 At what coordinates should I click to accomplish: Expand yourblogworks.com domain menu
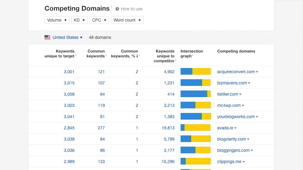257,117
